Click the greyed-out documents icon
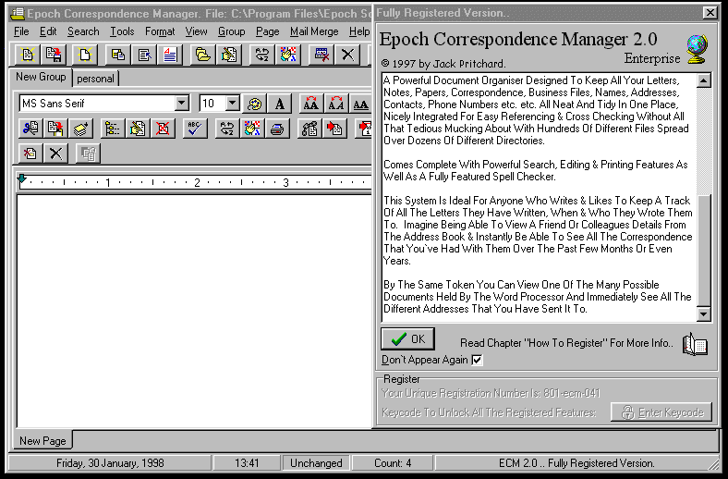This screenshot has height=479, width=728. 88,154
